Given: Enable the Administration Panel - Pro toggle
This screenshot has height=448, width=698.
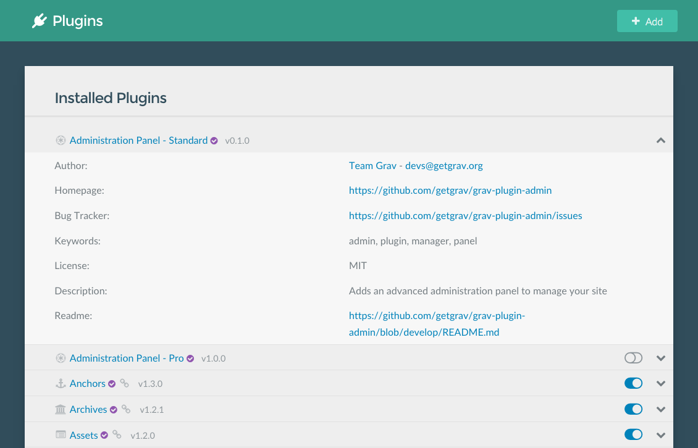Looking at the screenshot, I should click(633, 358).
